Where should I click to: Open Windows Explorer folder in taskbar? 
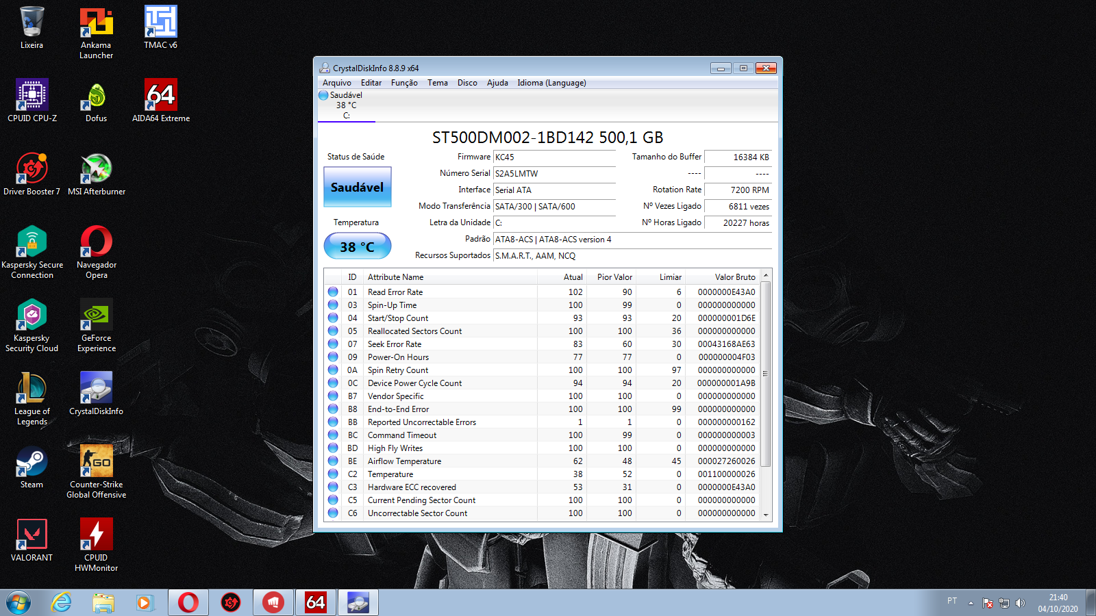pyautogui.click(x=103, y=602)
